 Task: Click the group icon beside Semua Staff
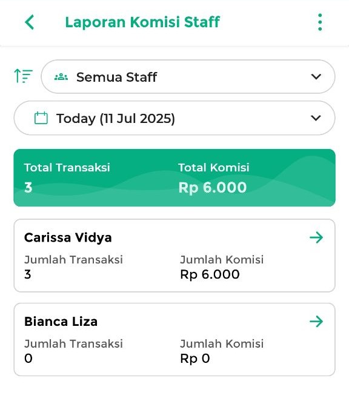(61, 77)
